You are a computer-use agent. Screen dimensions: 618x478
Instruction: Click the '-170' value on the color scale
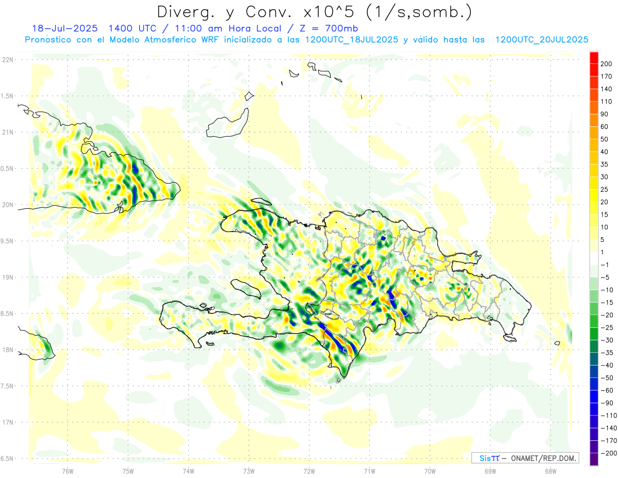point(609,441)
